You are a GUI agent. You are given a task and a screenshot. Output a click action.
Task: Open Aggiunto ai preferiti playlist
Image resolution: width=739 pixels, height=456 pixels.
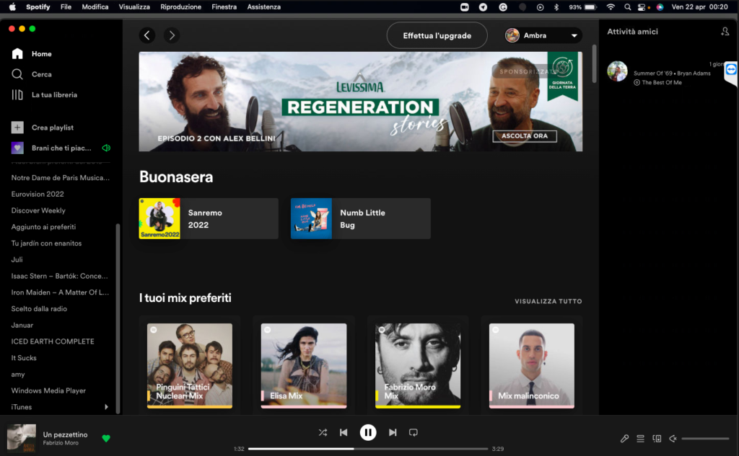point(43,227)
